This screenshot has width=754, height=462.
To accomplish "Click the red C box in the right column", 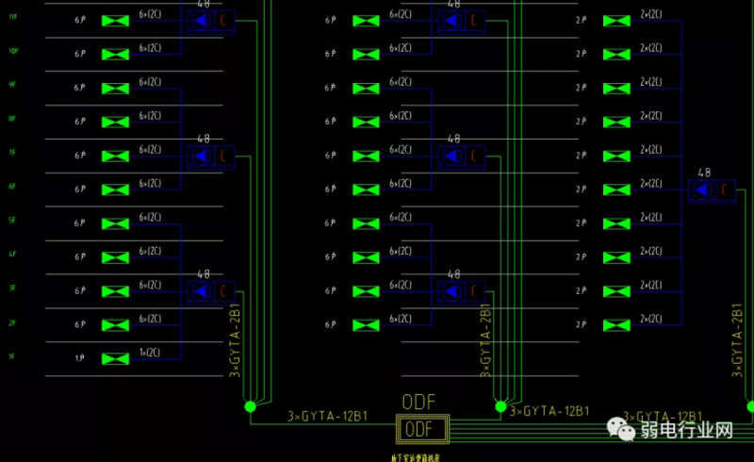I will coord(725,190).
